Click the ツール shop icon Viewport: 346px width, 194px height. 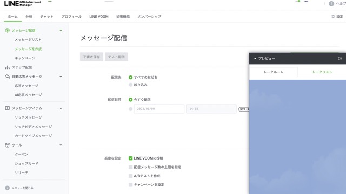(7, 145)
